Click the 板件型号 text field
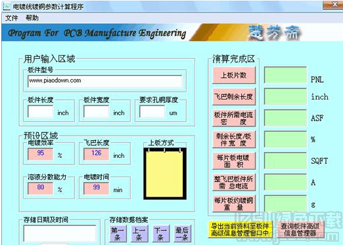 tap(104, 81)
